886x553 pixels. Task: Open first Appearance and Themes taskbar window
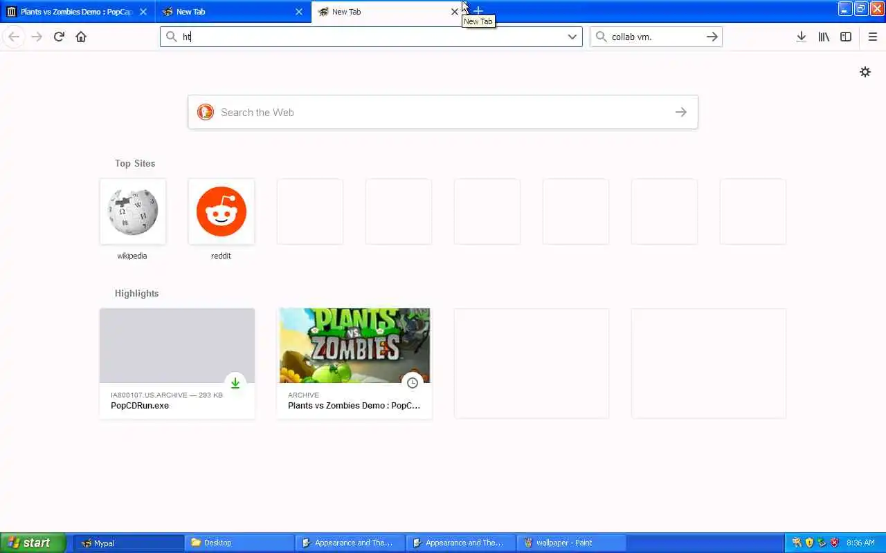pyautogui.click(x=350, y=543)
